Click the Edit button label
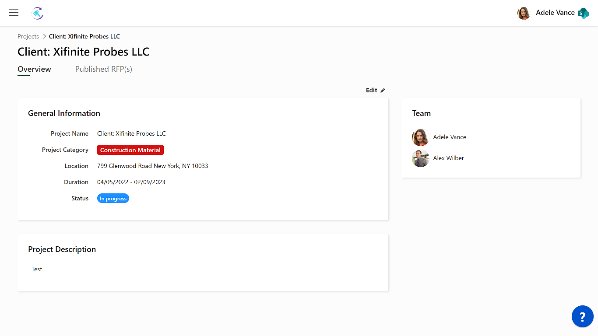The image size is (598, 336). 371,91
